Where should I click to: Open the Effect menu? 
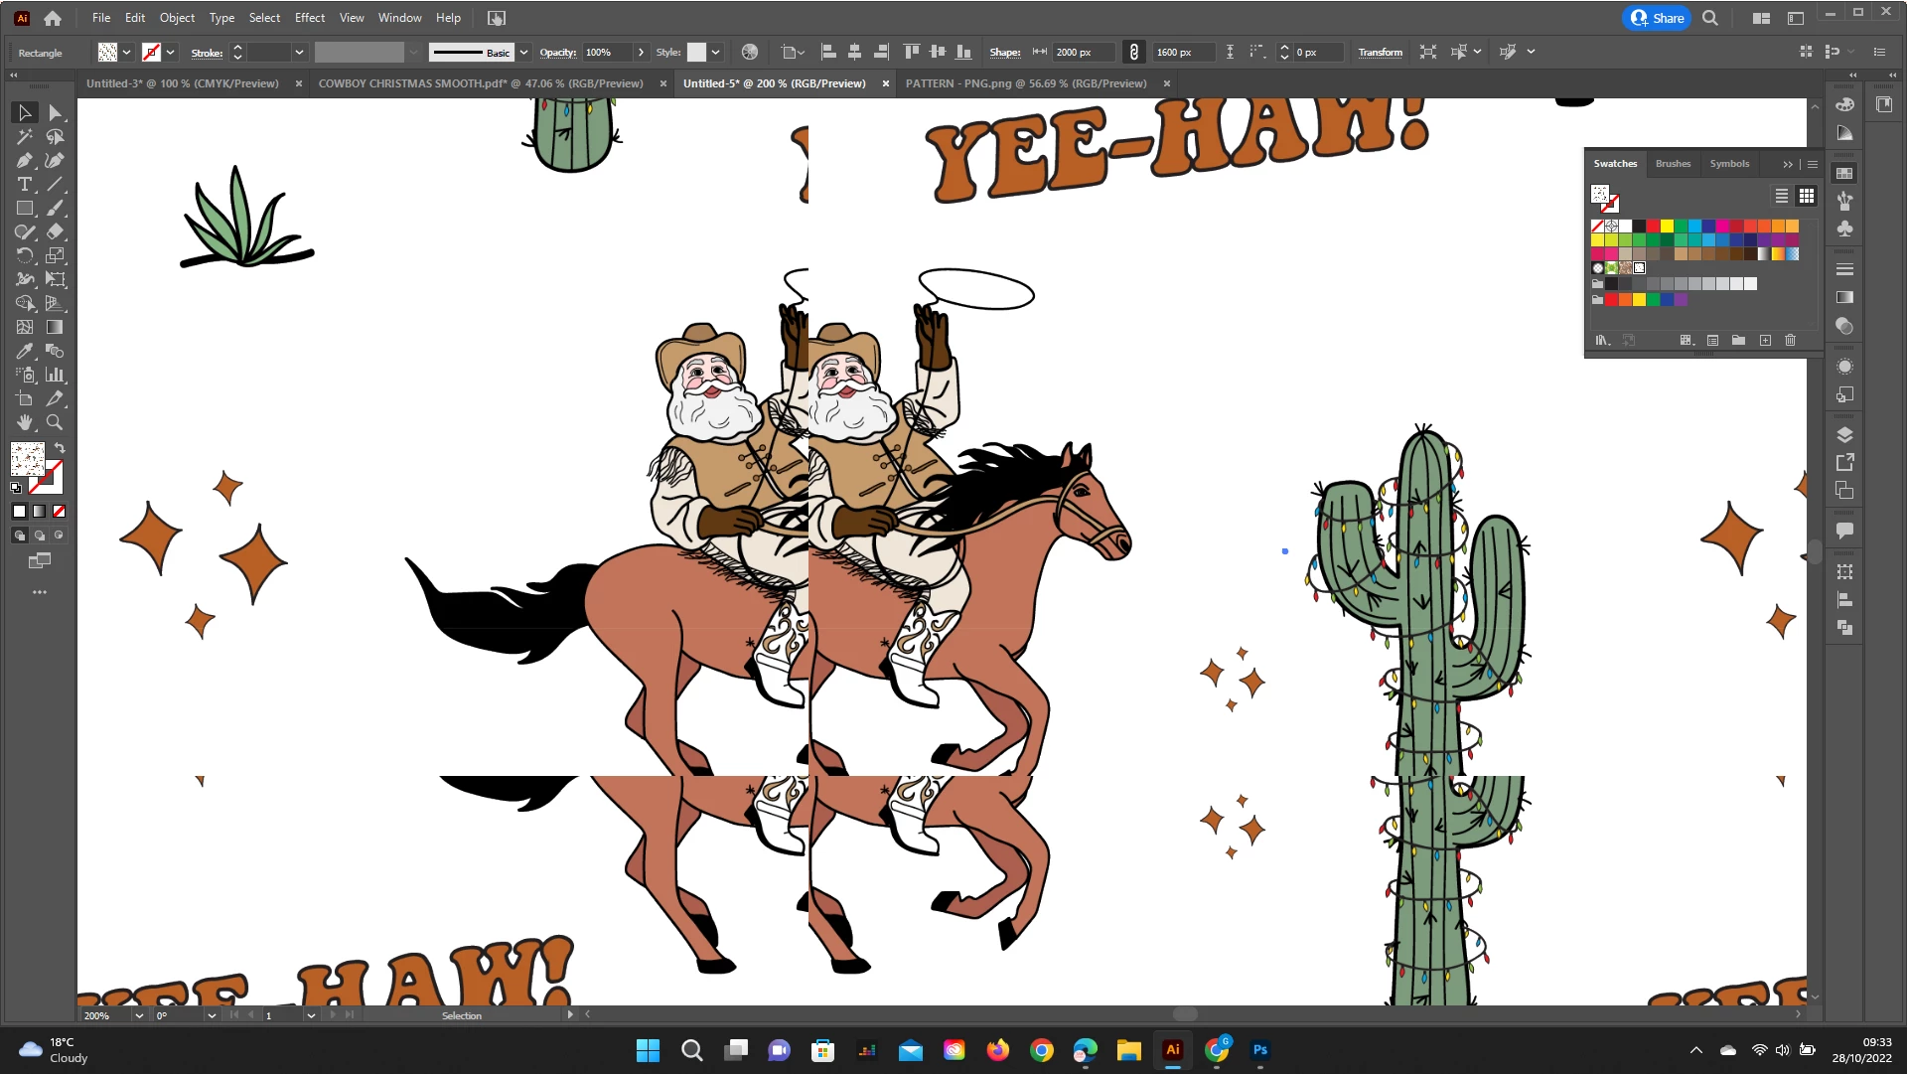coord(309,18)
